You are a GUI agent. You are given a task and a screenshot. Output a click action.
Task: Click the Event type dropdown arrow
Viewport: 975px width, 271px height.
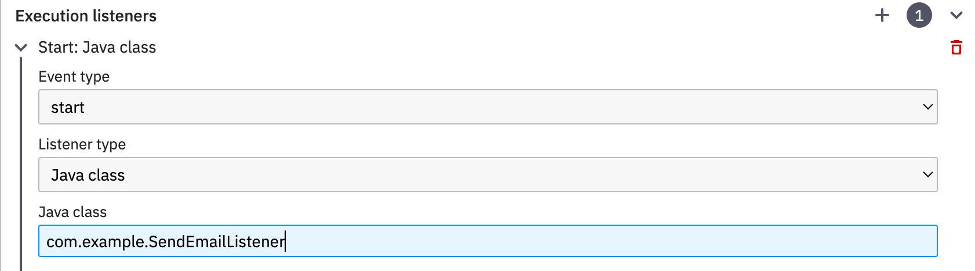pyautogui.click(x=927, y=107)
